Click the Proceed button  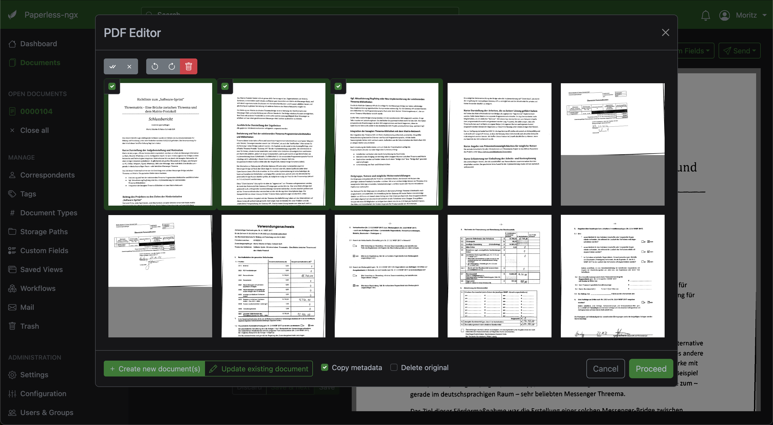(x=651, y=369)
